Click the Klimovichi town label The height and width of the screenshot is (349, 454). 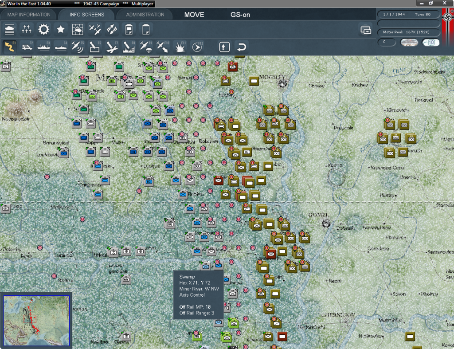click(x=398, y=110)
